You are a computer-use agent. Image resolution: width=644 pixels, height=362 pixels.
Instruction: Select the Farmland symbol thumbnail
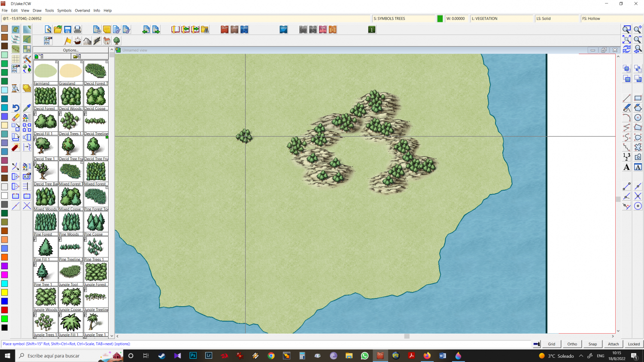(46, 73)
